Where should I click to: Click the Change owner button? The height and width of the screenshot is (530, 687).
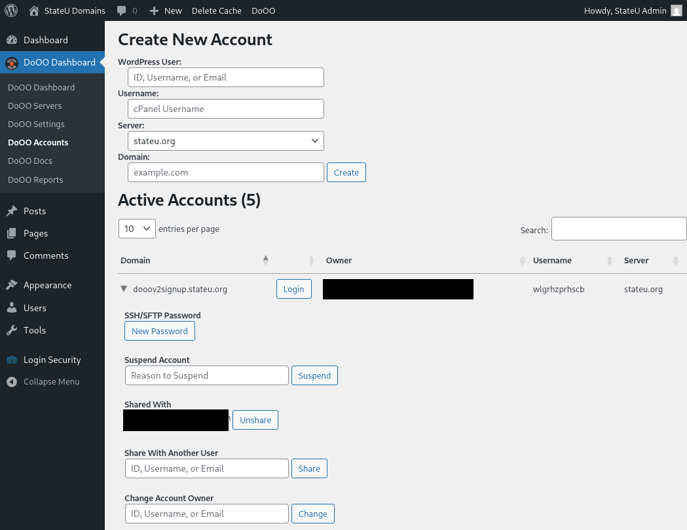[312, 514]
